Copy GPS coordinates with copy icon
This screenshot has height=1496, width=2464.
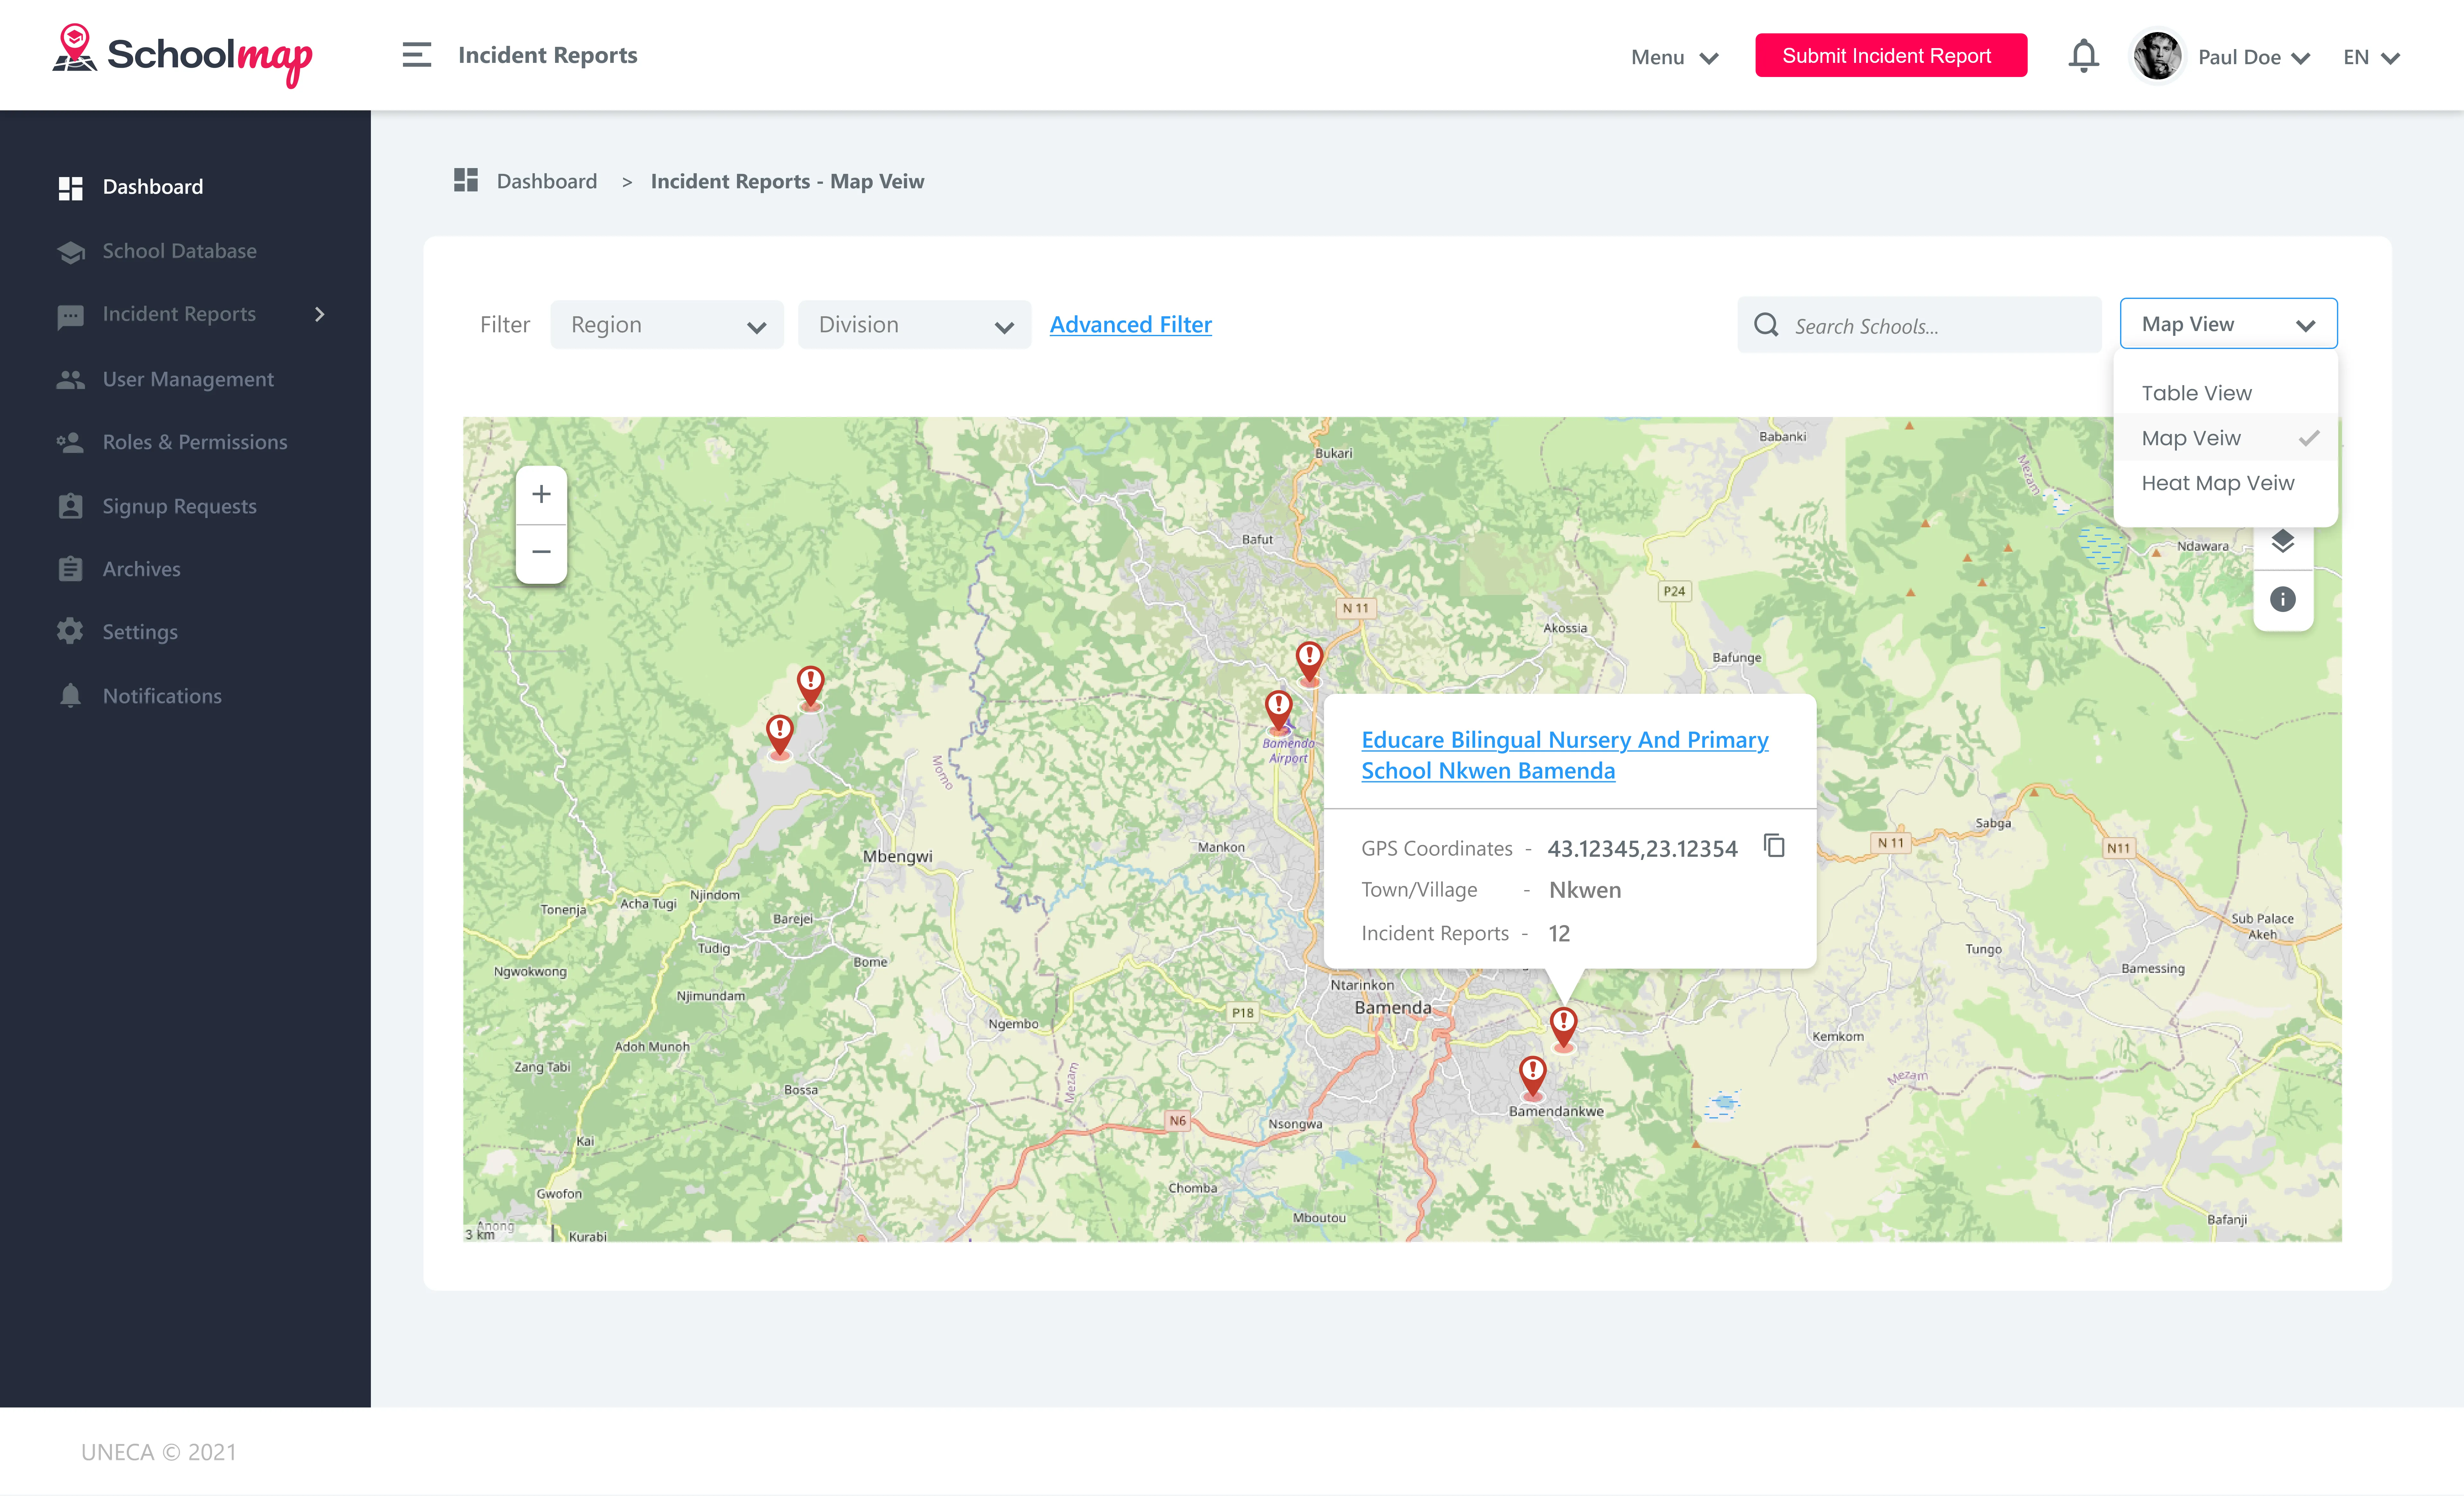[1774, 846]
